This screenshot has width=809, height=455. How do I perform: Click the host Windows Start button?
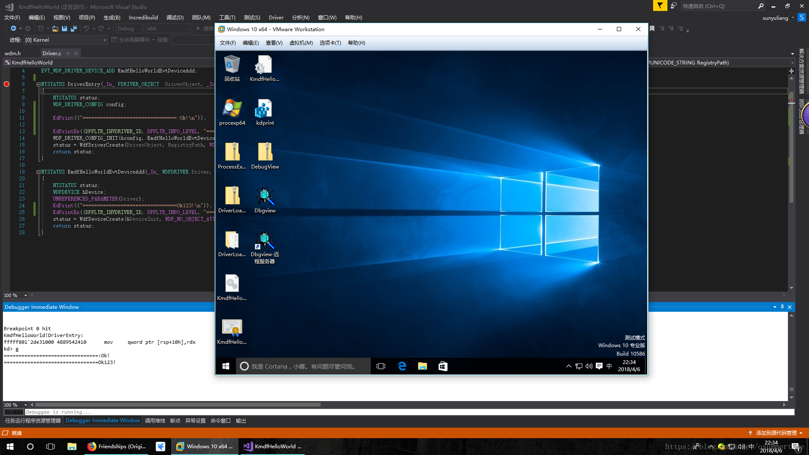[x=10, y=447]
